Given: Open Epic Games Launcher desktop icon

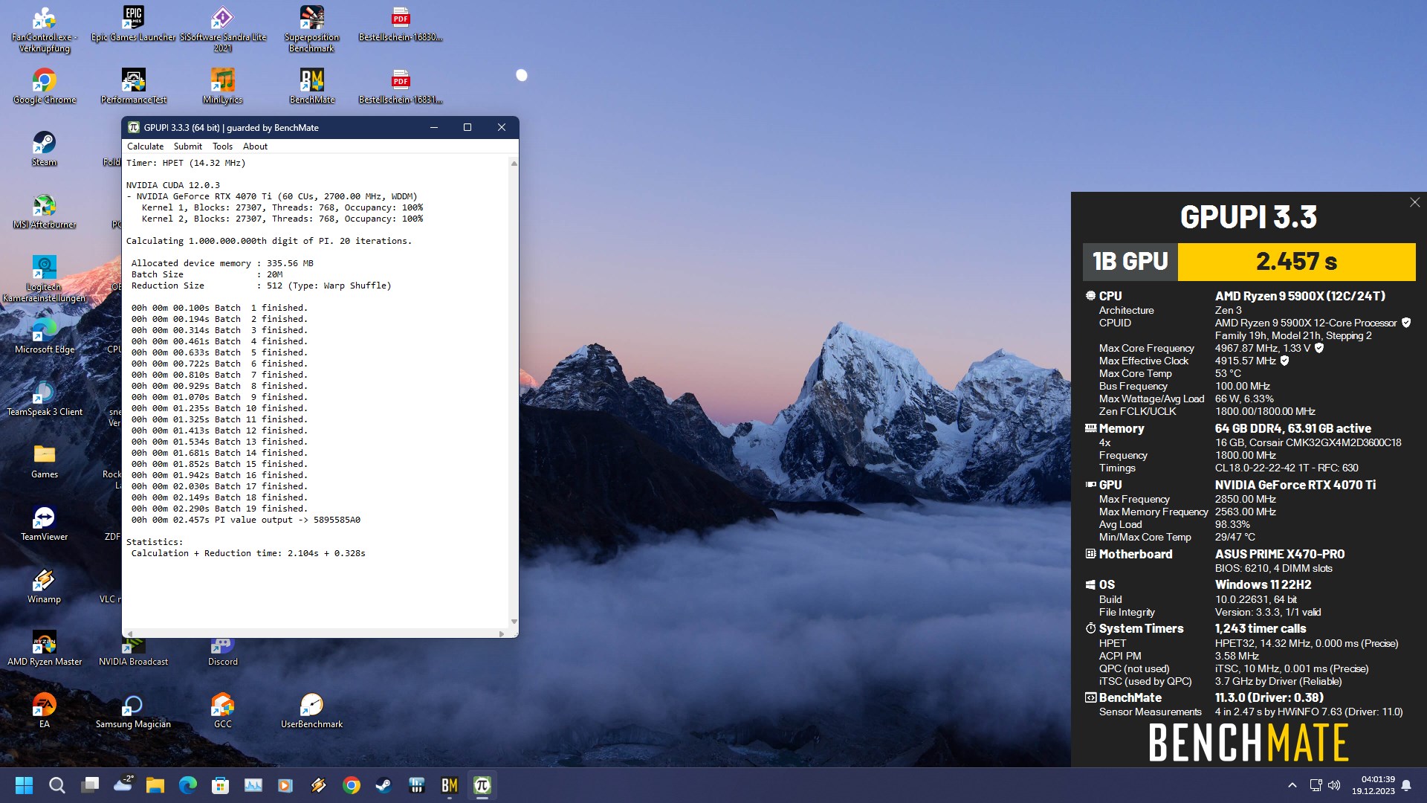Looking at the screenshot, I should pos(134,24).
